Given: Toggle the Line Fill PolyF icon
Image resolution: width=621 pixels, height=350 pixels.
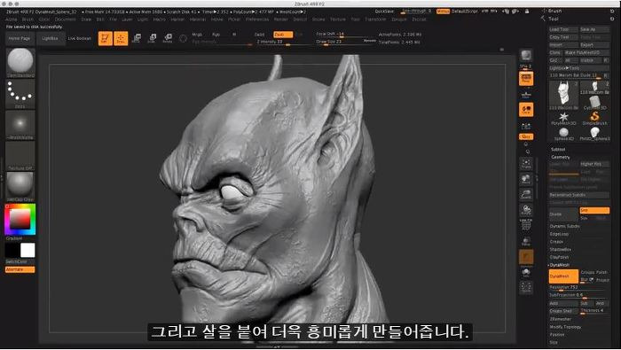Looking at the screenshot, I should coord(526,225).
